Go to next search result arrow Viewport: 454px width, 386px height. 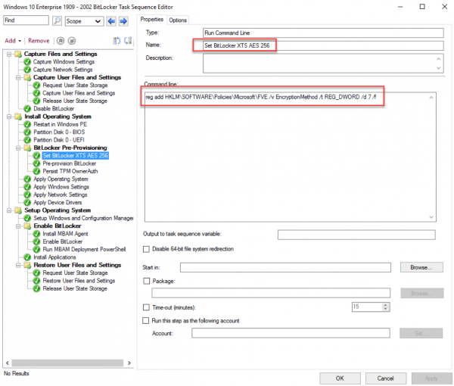pyautogui.click(x=123, y=21)
